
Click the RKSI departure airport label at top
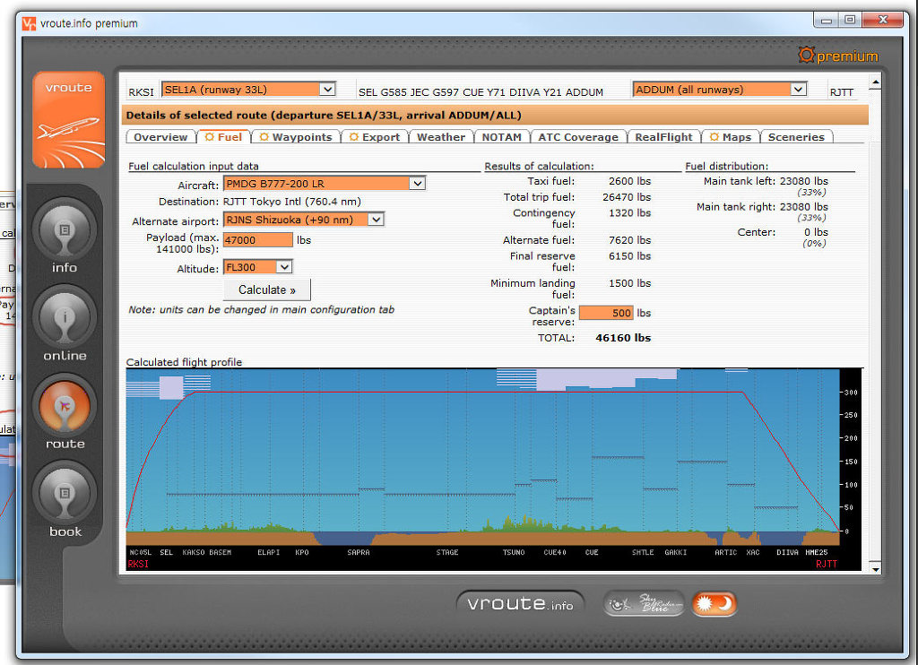point(141,92)
